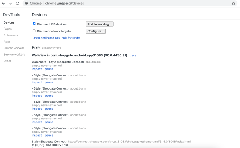Click the DevTools heading in sidebar
The width and height of the screenshot is (240, 148).
(11, 15)
